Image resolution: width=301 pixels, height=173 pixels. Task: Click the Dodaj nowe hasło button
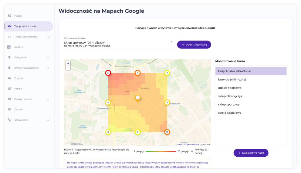pos(251,153)
